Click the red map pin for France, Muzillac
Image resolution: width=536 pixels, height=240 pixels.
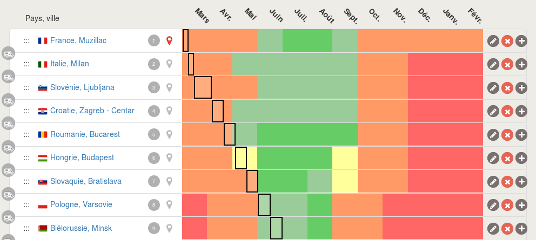pos(169,40)
